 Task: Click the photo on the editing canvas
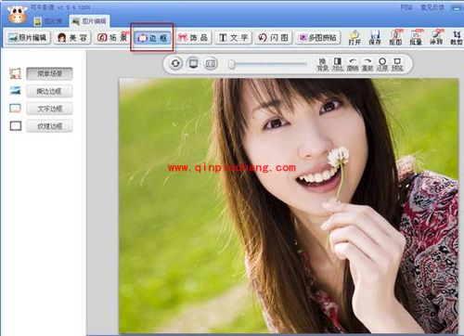click(289, 205)
